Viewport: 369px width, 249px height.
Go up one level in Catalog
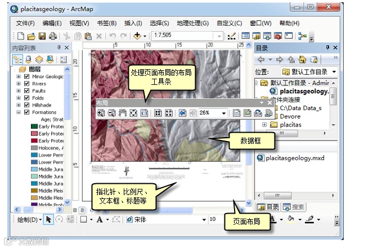tap(291, 60)
